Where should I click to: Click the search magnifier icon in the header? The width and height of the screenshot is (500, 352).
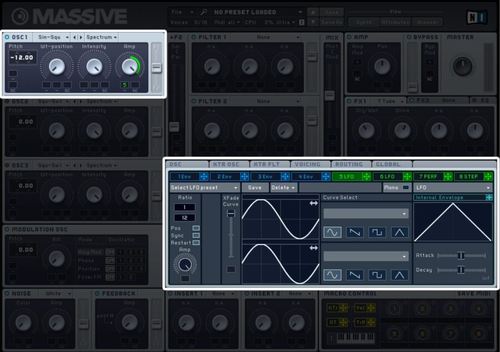pyautogui.click(x=203, y=12)
